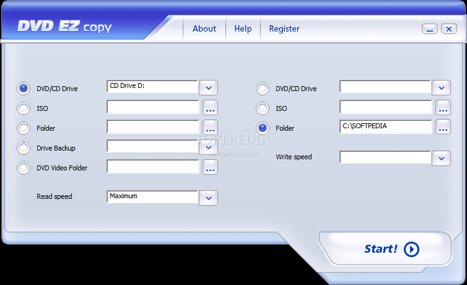Screen dimensions: 467x285
Task: Browse for source ISO file
Action: 210,108
